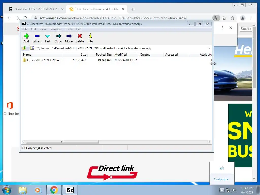Click the packed size value 19 747 466

104,60
